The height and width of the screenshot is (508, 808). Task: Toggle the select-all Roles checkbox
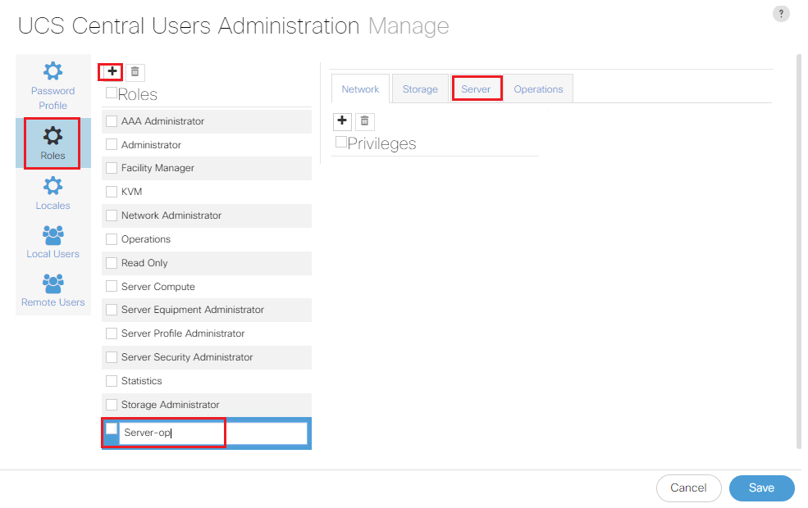(112, 93)
